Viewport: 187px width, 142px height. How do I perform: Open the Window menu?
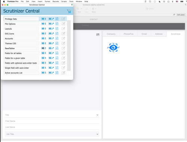point(79,1)
